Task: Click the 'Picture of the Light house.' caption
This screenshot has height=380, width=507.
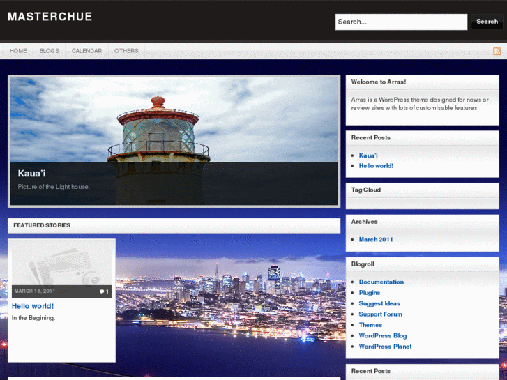Action: pos(54,187)
